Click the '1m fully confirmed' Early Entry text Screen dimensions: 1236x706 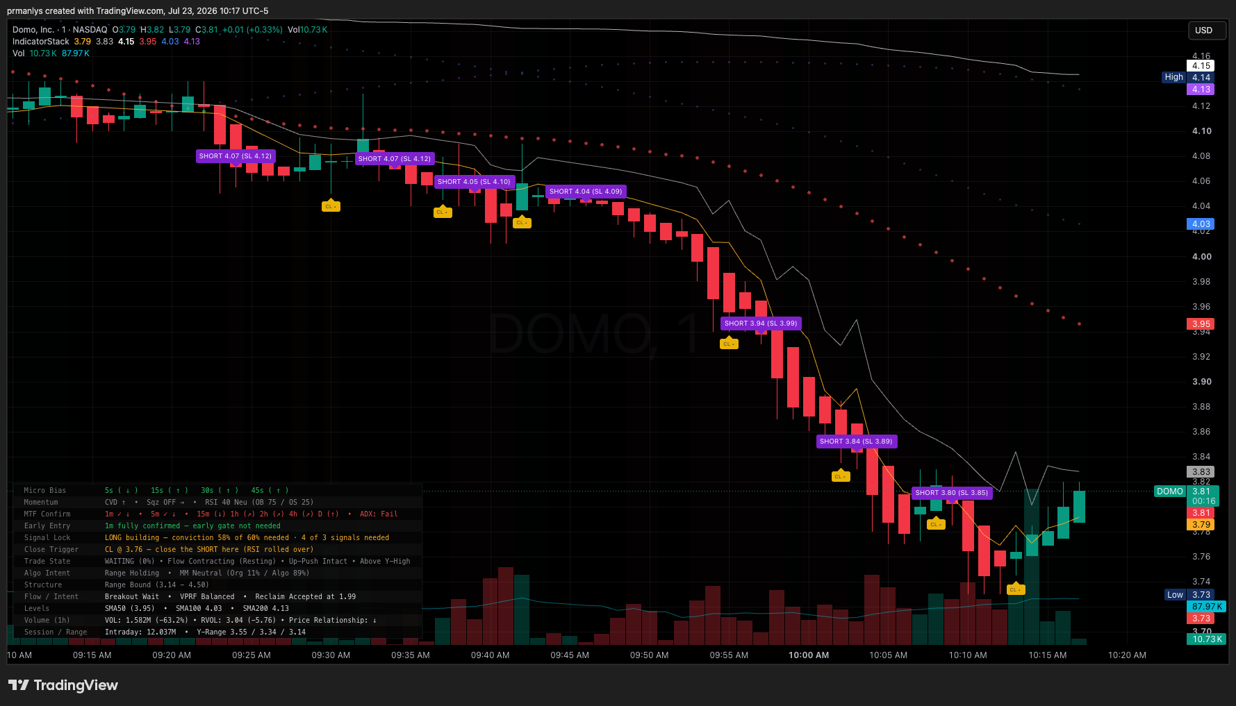click(192, 526)
